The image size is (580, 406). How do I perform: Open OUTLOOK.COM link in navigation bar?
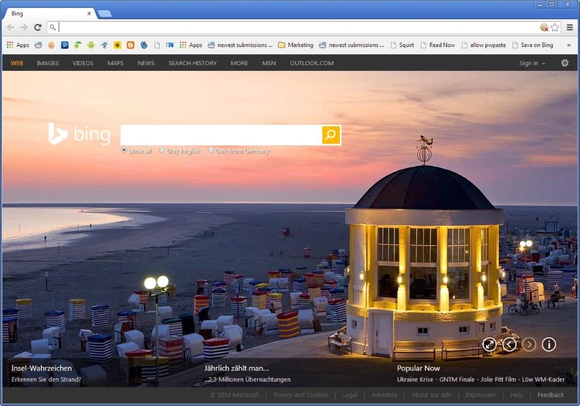(x=312, y=63)
